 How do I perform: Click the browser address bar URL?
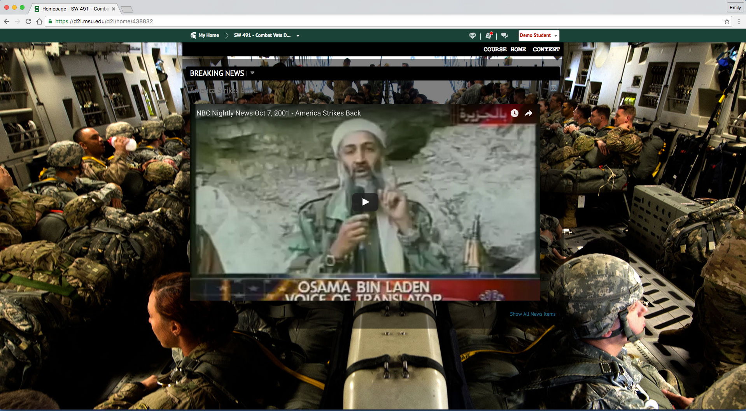point(104,21)
